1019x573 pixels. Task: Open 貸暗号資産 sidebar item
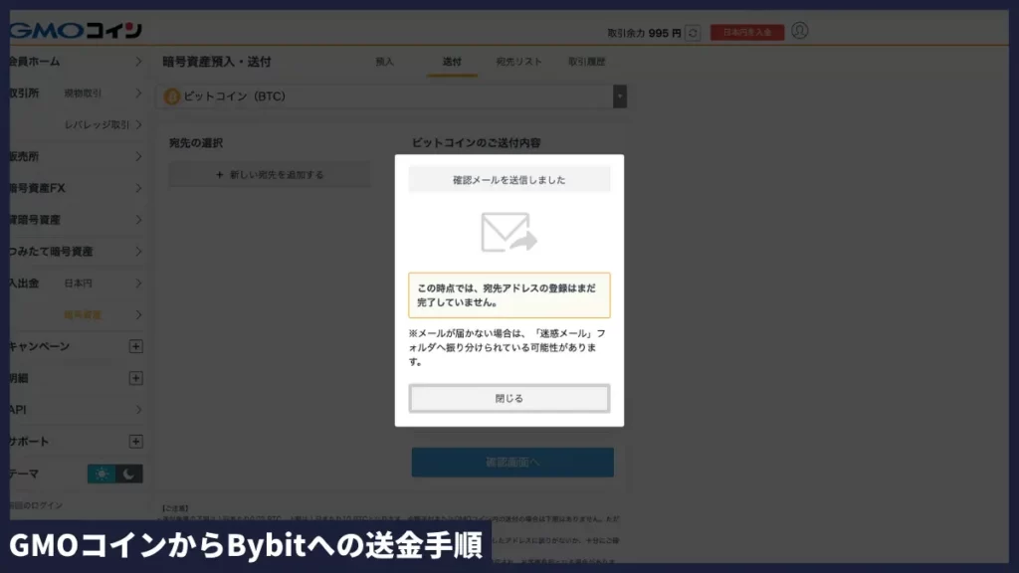35,220
